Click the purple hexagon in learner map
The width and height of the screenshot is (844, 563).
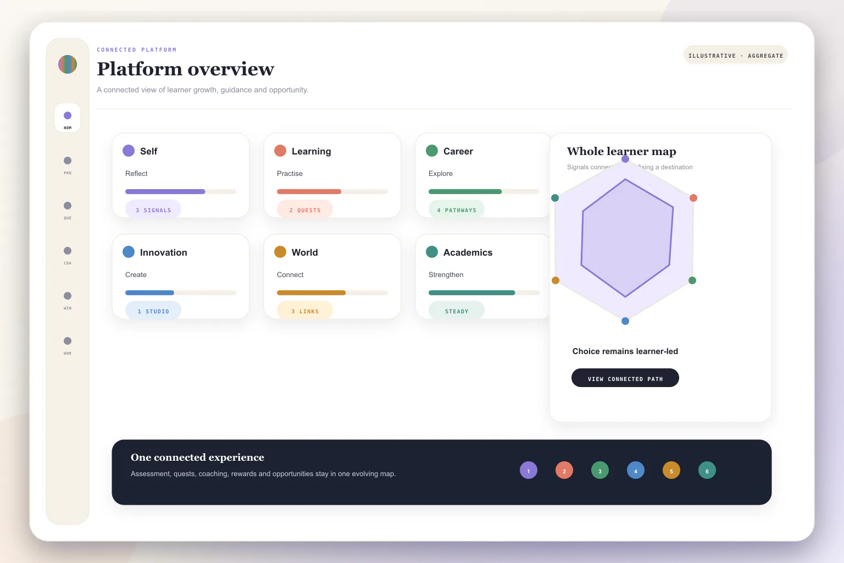(626, 238)
